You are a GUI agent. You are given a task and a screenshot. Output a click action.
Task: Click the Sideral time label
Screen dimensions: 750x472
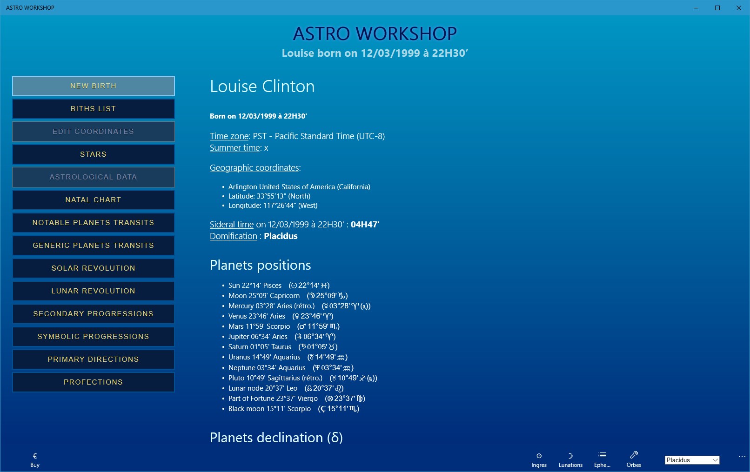tap(232, 225)
